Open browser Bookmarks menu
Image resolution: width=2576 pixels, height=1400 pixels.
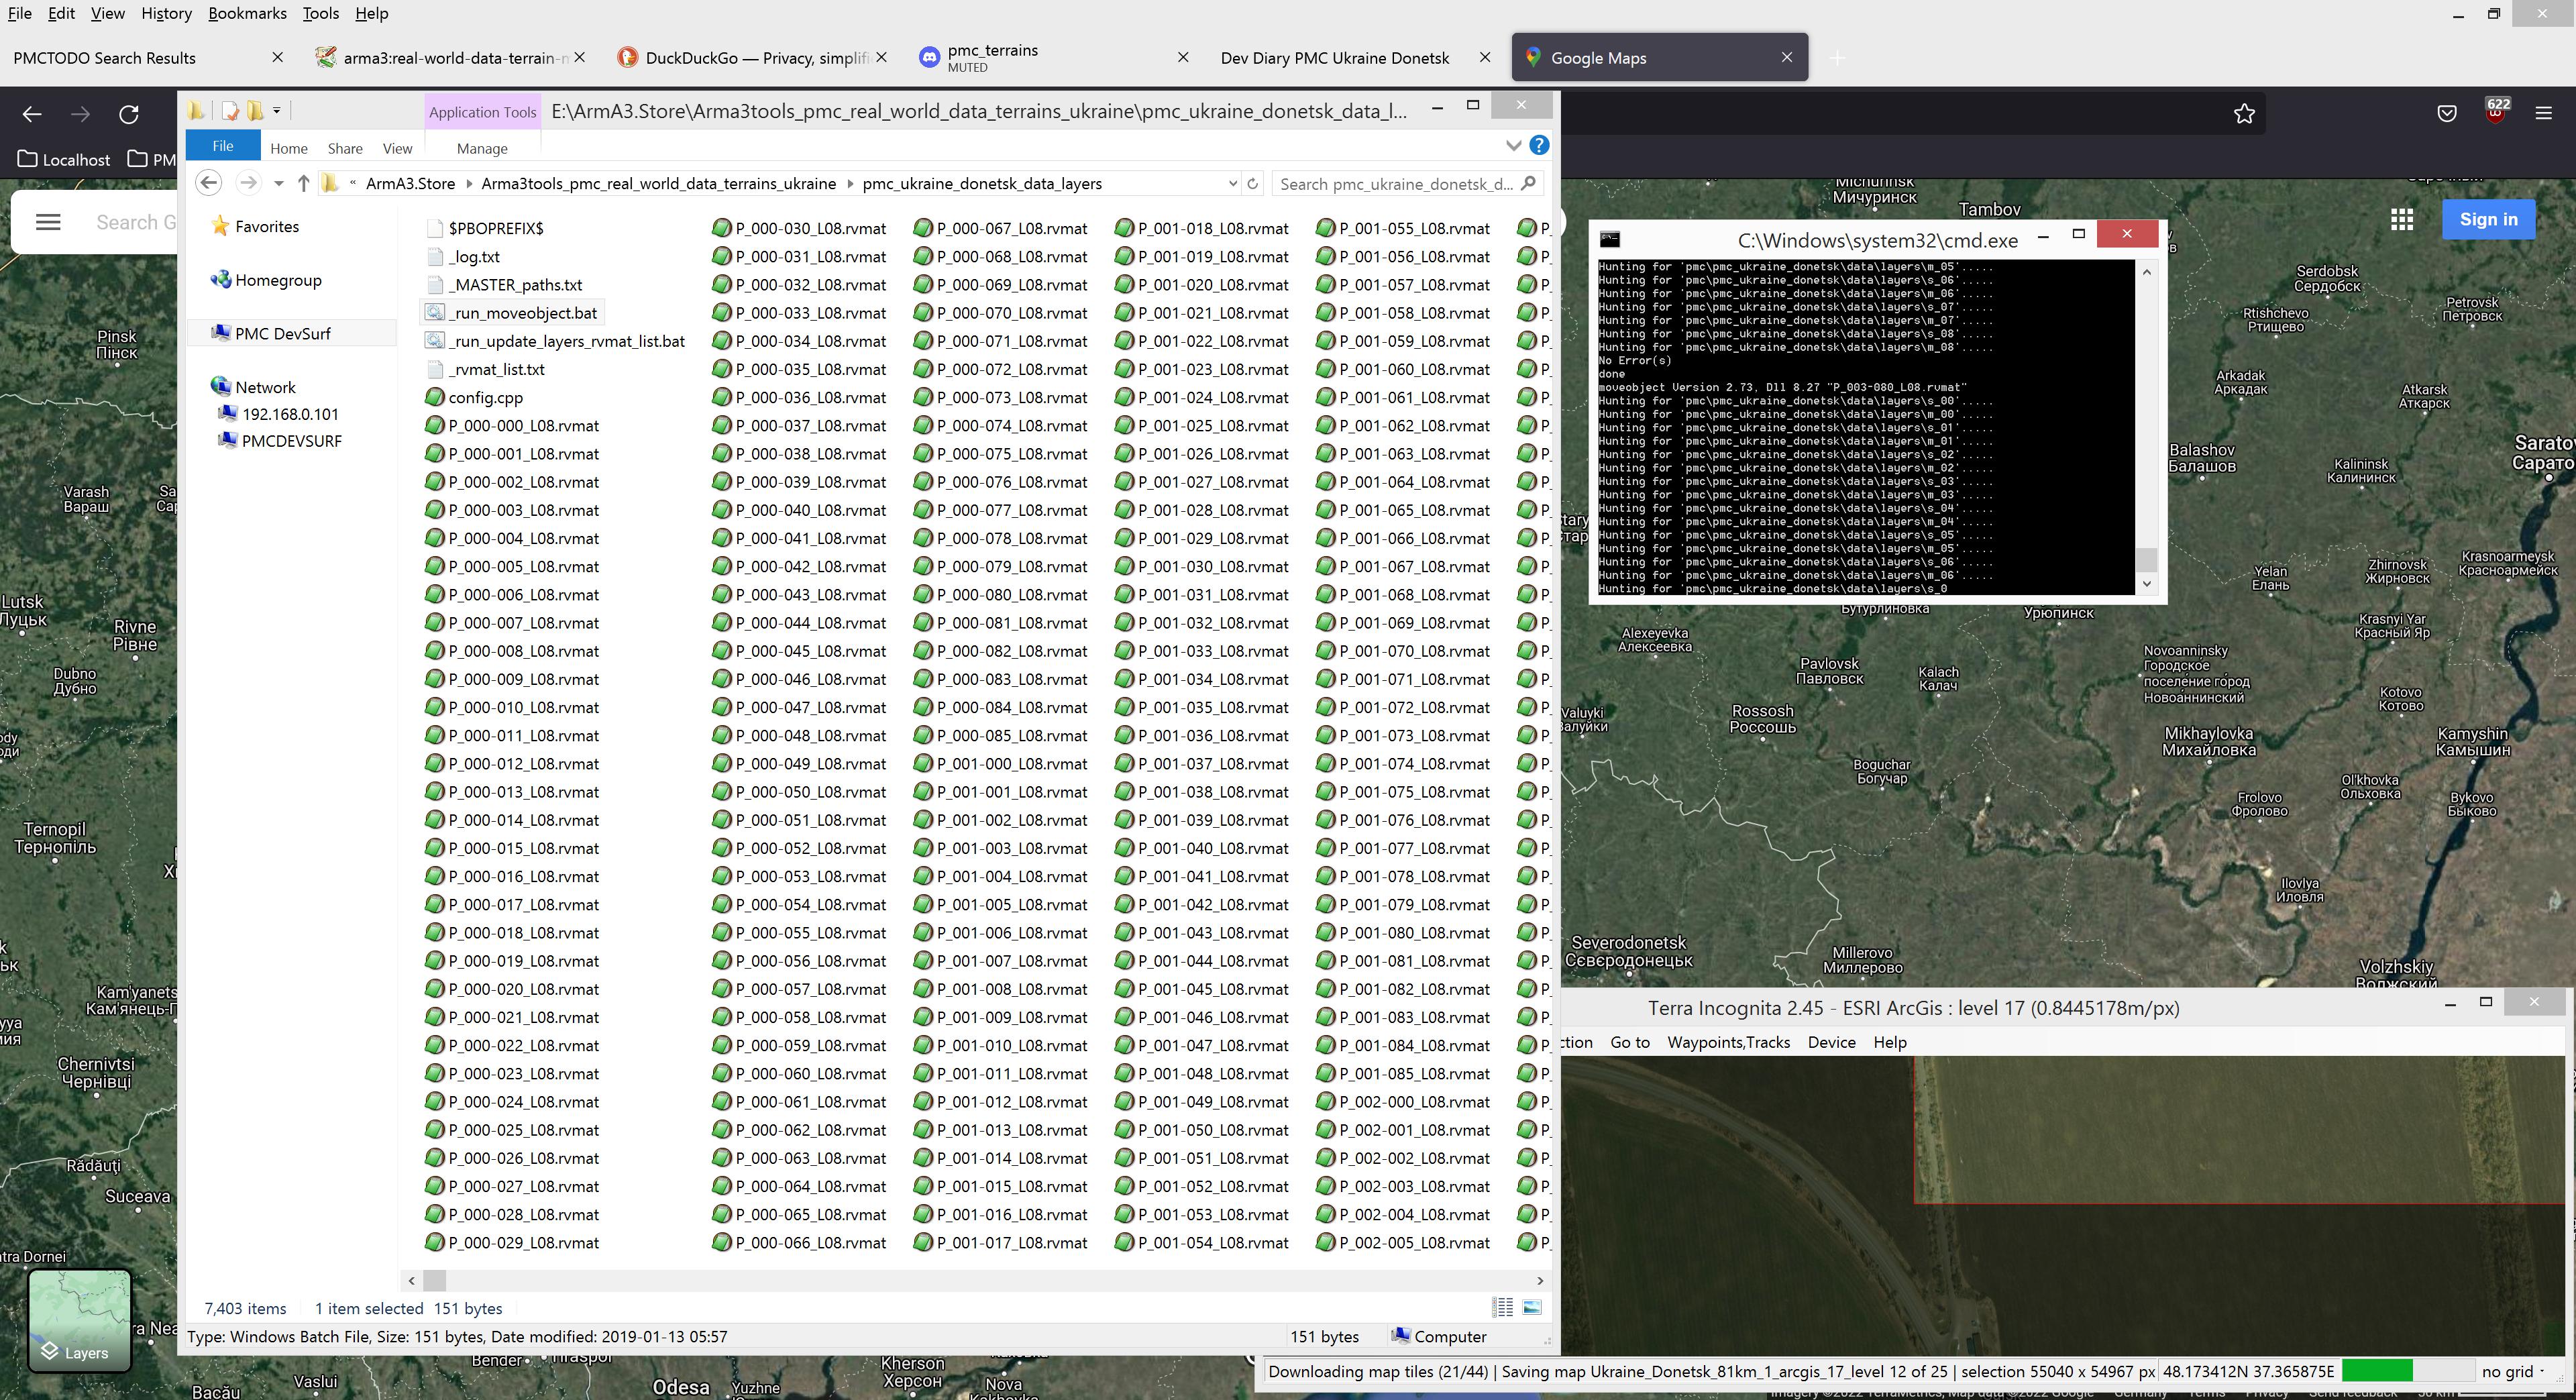tap(247, 13)
